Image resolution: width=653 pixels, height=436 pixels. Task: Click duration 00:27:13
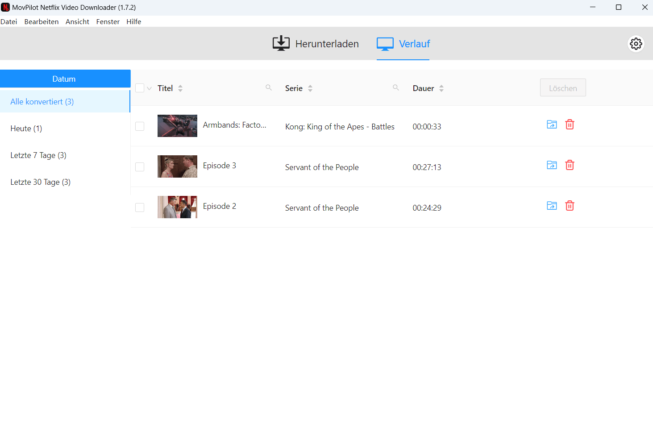(x=427, y=167)
